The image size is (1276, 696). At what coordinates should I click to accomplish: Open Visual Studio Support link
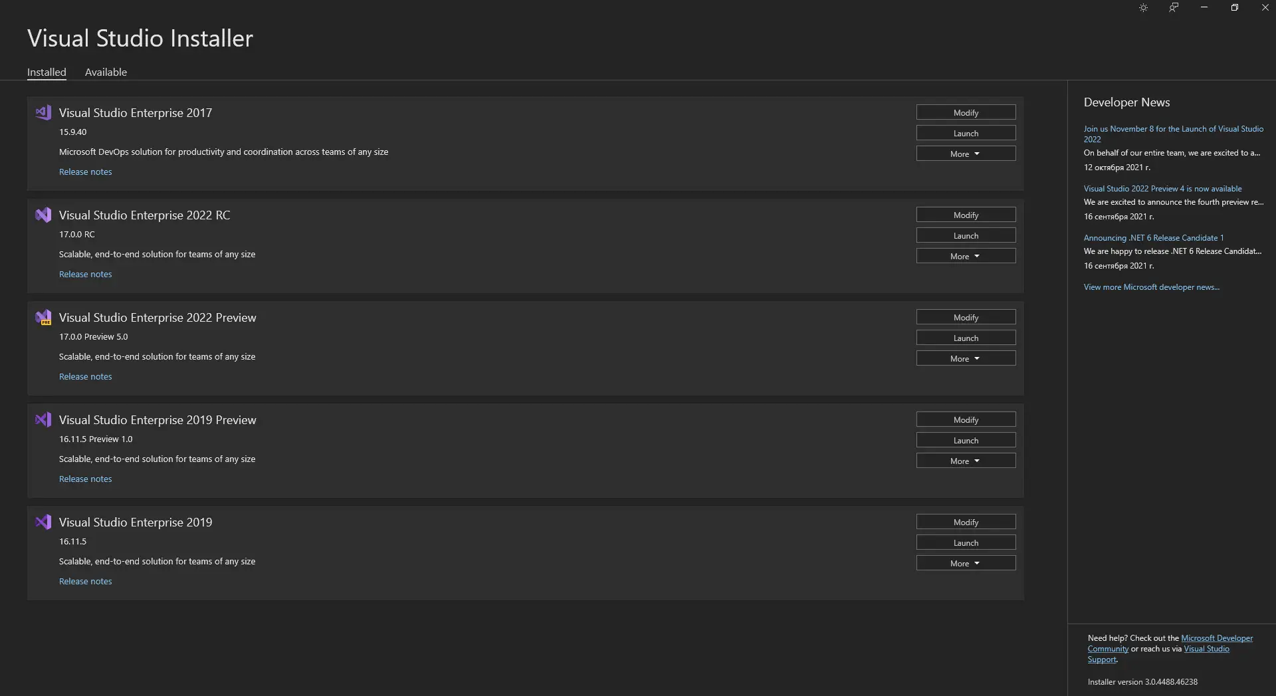1206,649
